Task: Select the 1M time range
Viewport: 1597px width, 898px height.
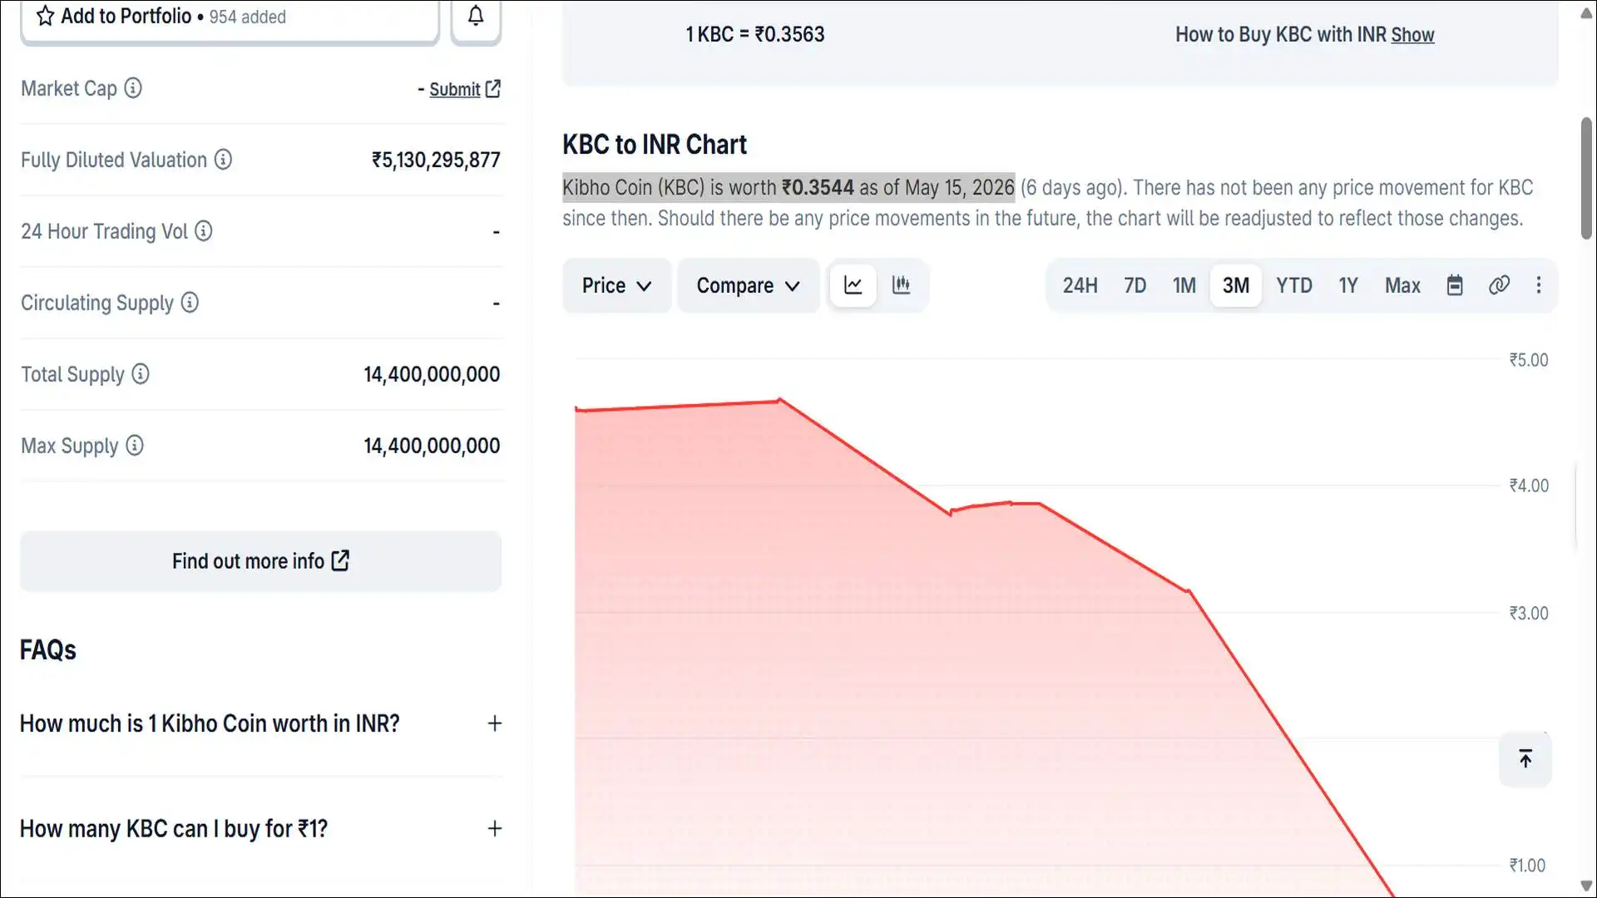Action: coord(1184,285)
